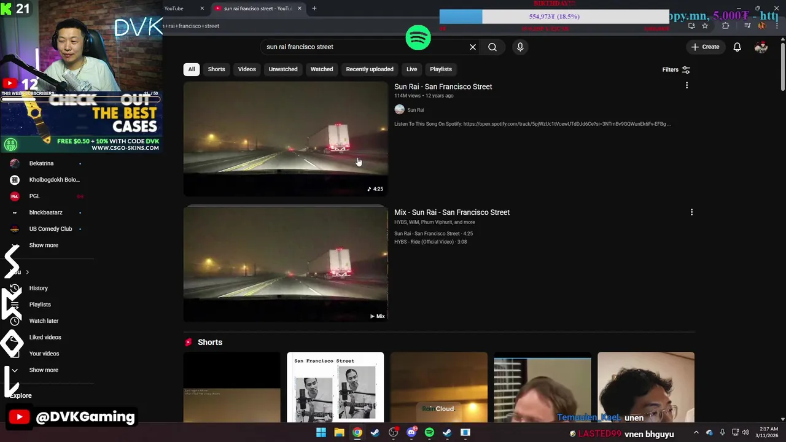Screen dimensions: 786x442
Task: Close the first YouTube tab
Action: coord(201,8)
